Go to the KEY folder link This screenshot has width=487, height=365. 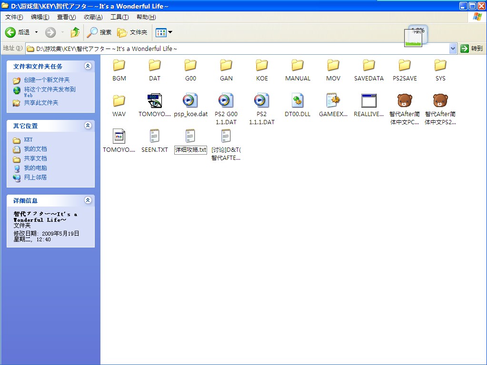pyautogui.click(x=28, y=139)
